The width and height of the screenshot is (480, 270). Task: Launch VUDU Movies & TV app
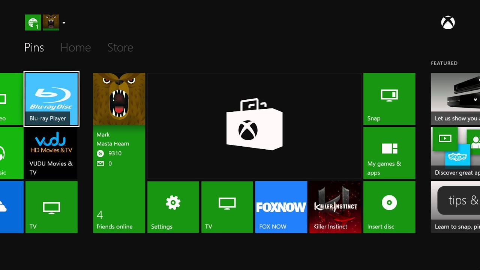click(51, 153)
